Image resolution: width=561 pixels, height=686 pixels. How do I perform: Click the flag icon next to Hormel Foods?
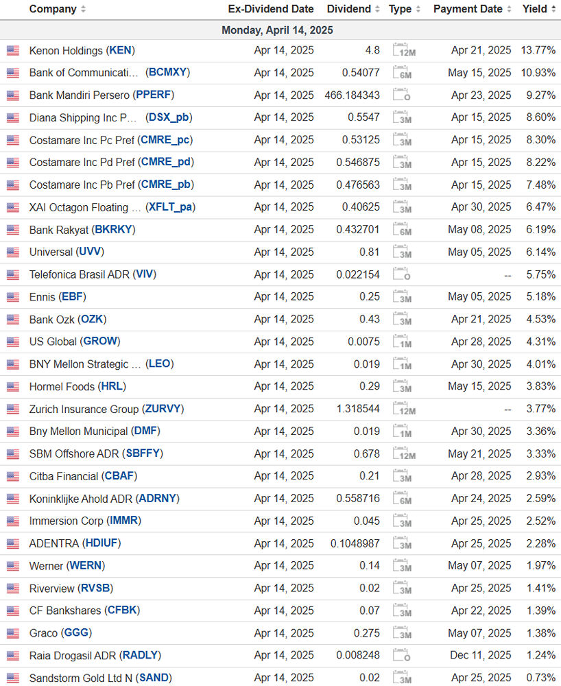[12, 387]
